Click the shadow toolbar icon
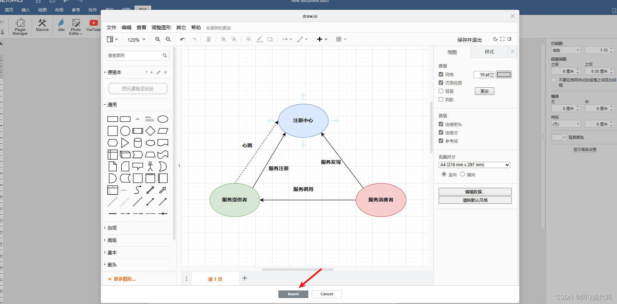 point(270,39)
